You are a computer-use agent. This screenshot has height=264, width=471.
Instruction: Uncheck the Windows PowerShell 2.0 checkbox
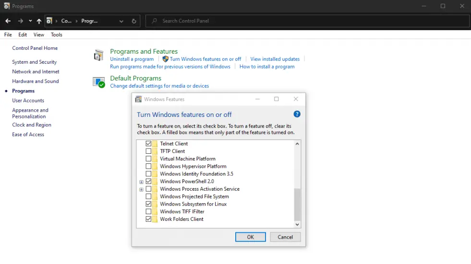(x=148, y=181)
